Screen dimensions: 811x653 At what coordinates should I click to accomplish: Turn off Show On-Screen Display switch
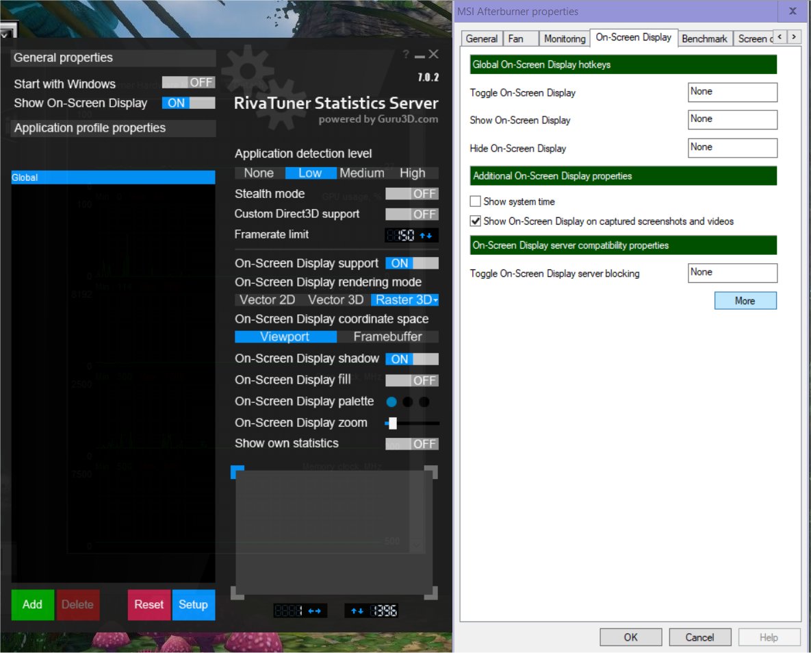(x=188, y=103)
